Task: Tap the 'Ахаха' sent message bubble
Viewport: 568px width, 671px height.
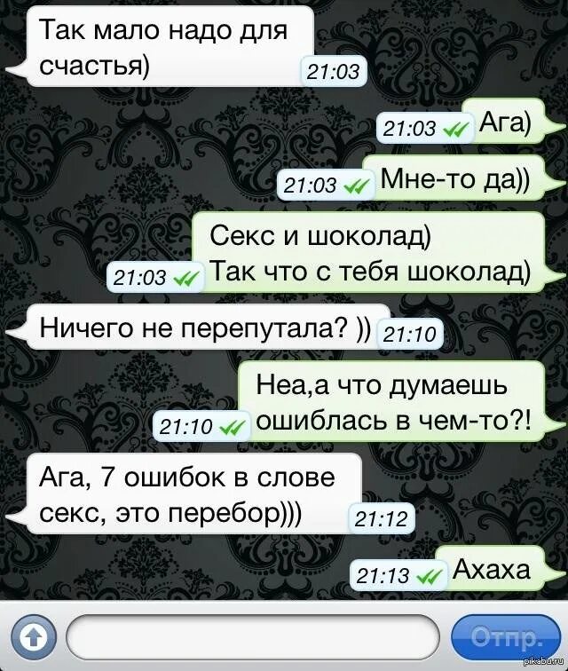Action: 491,570
